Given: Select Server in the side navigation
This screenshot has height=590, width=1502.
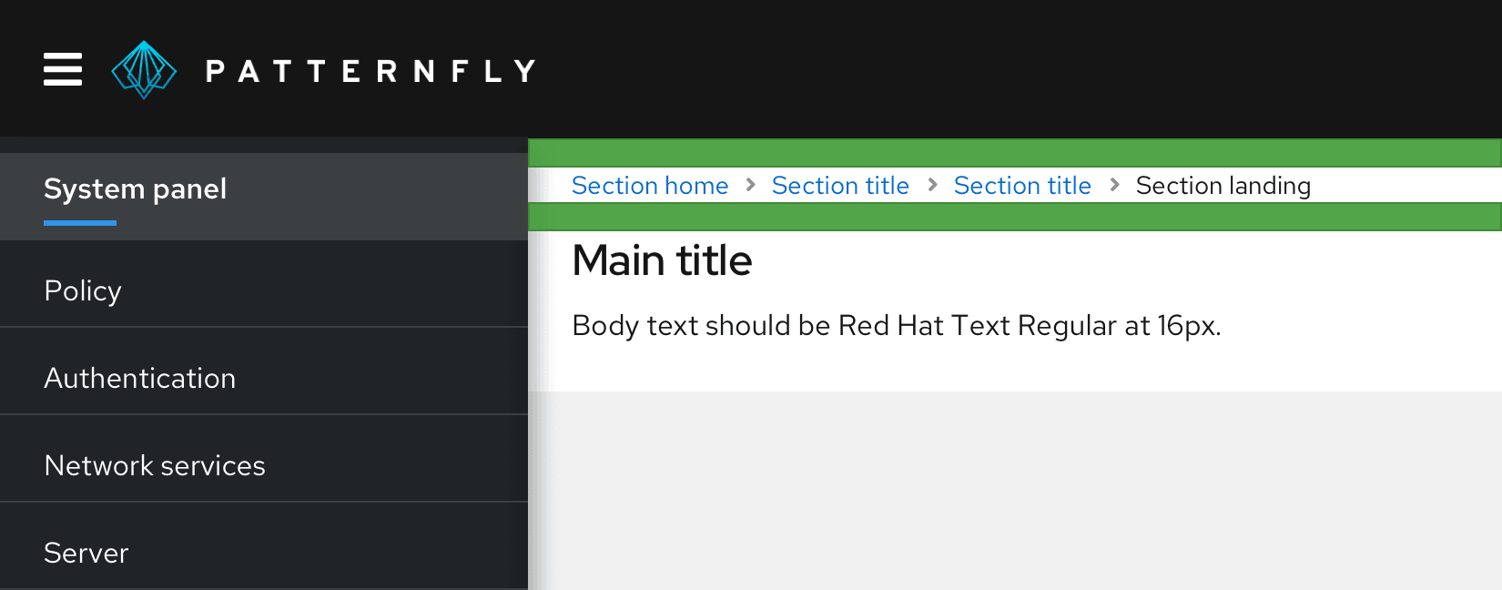Looking at the screenshot, I should coord(86,553).
